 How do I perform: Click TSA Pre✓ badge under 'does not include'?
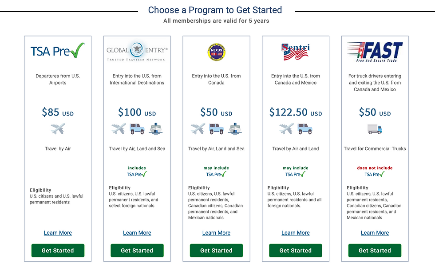click(x=375, y=174)
